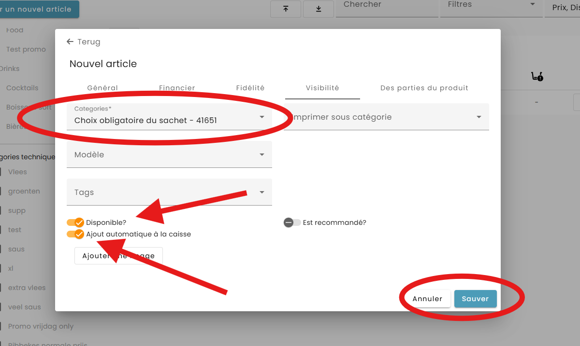Go to Des parties du produit tab
The image size is (580, 346).
pyautogui.click(x=424, y=88)
